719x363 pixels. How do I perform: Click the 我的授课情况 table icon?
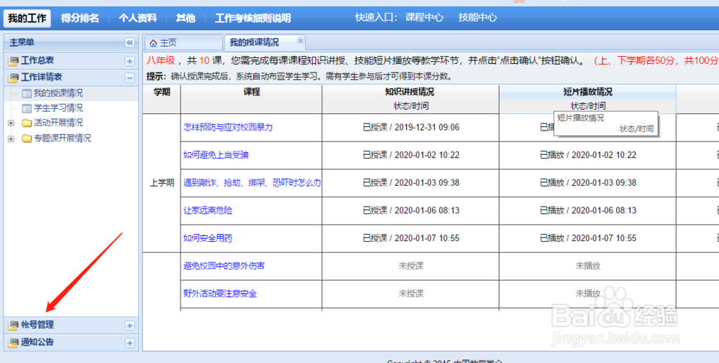27,93
